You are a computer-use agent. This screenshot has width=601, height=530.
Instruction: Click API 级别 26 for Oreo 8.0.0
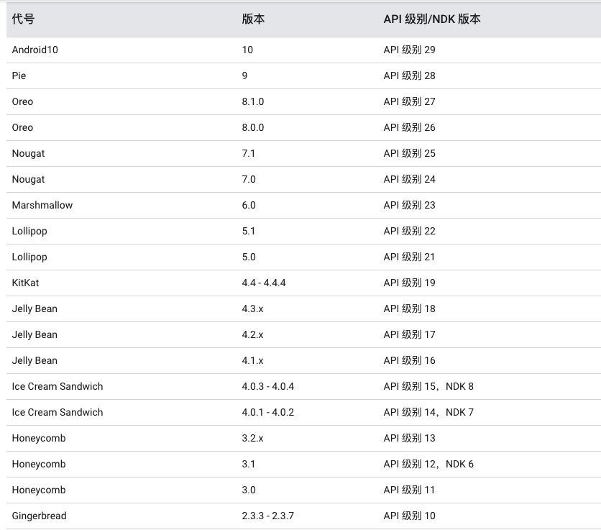coord(411,127)
